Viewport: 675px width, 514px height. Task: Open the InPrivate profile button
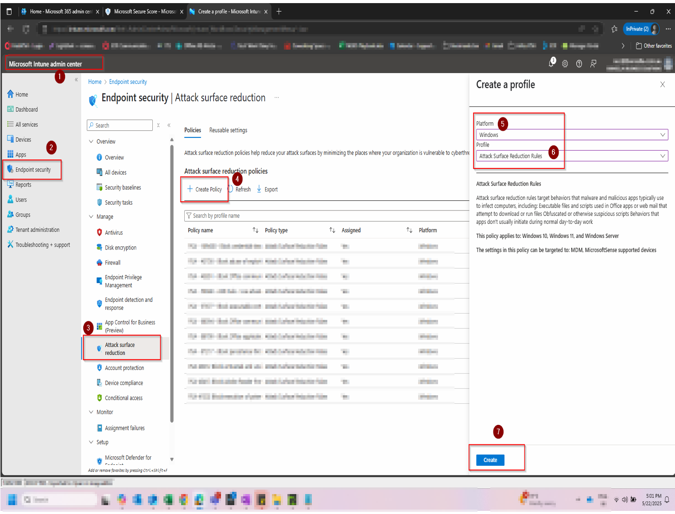pyautogui.click(x=642, y=29)
